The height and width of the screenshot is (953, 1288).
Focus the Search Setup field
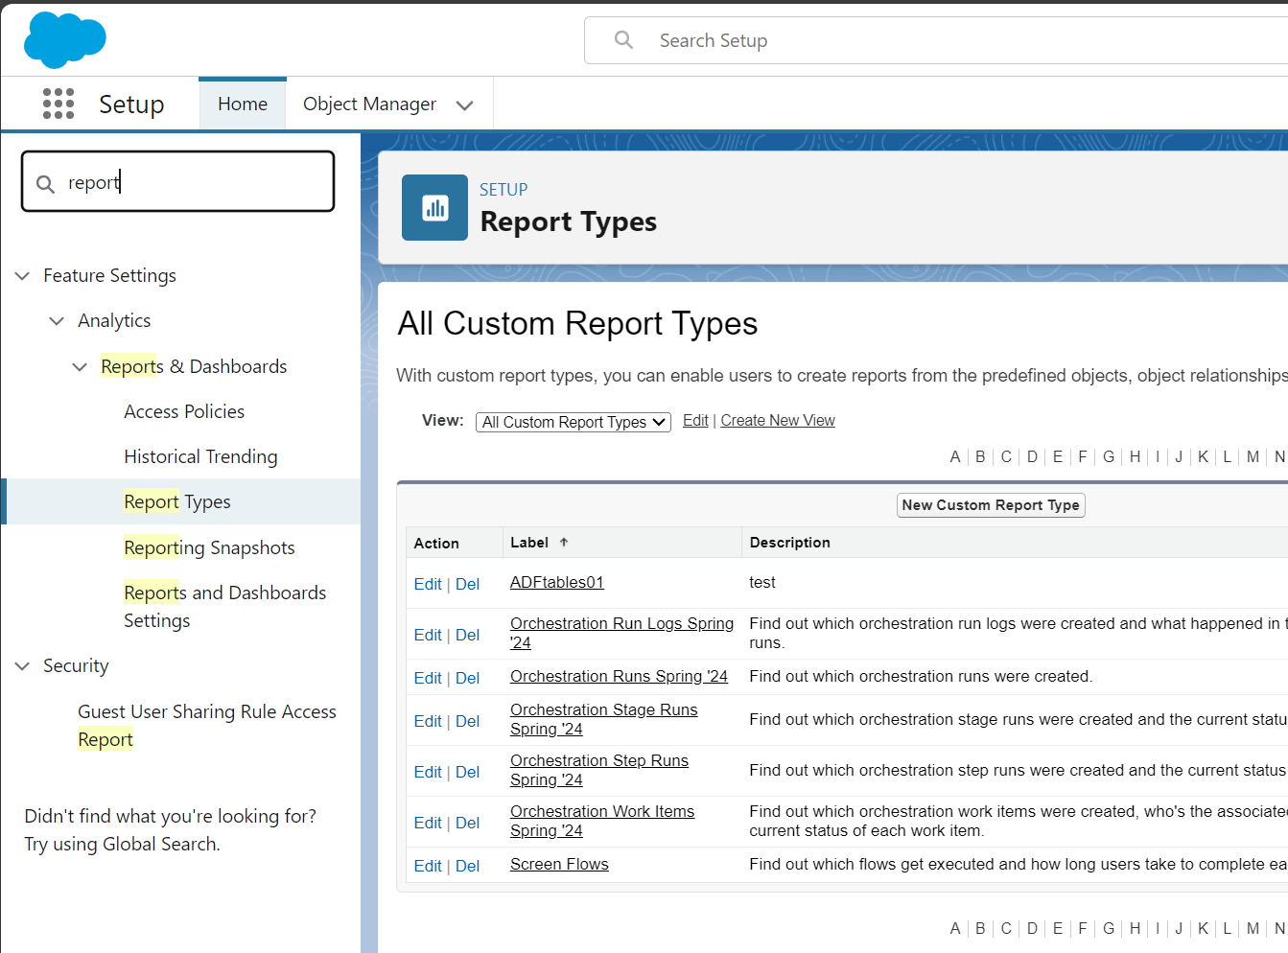tap(936, 40)
